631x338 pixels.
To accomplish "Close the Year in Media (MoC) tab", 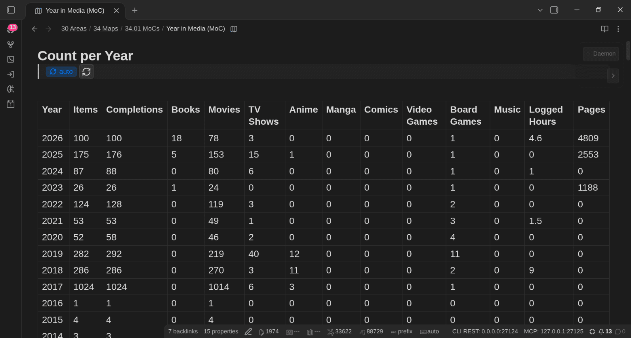I will tap(116, 11).
